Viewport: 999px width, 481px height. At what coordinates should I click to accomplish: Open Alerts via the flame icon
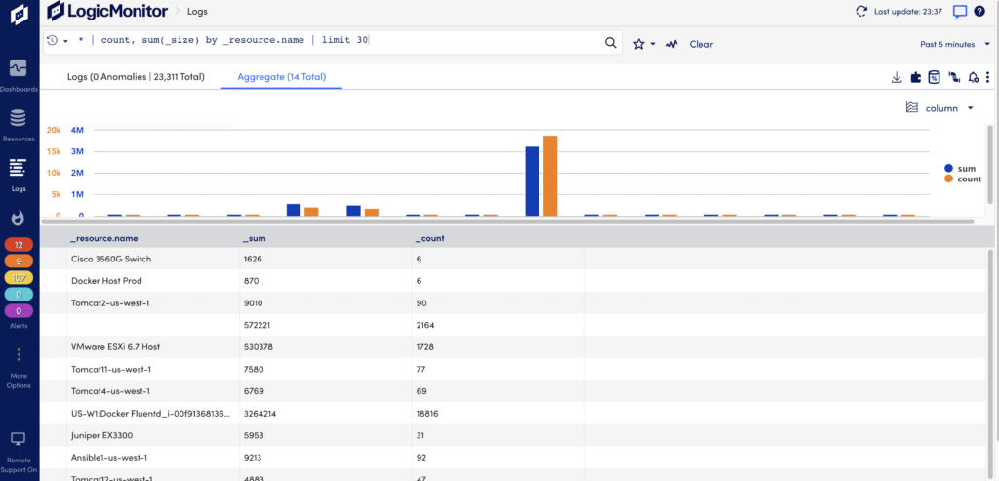click(x=19, y=218)
